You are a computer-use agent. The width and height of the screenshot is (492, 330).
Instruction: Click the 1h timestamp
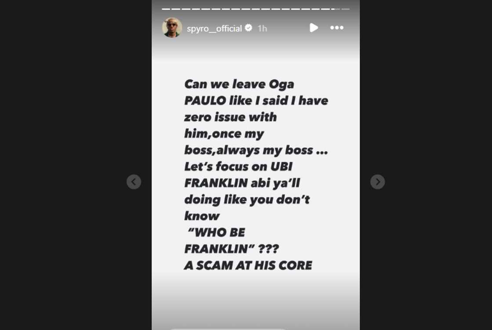tap(262, 29)
